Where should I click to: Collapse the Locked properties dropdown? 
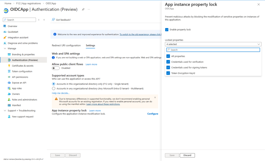(258, 44)
